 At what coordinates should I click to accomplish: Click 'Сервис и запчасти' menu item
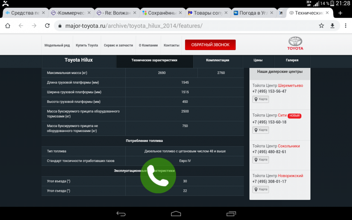(x=118, y=45)
